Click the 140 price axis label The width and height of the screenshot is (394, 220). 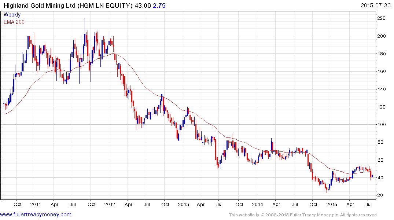click(x=382, y=89)
